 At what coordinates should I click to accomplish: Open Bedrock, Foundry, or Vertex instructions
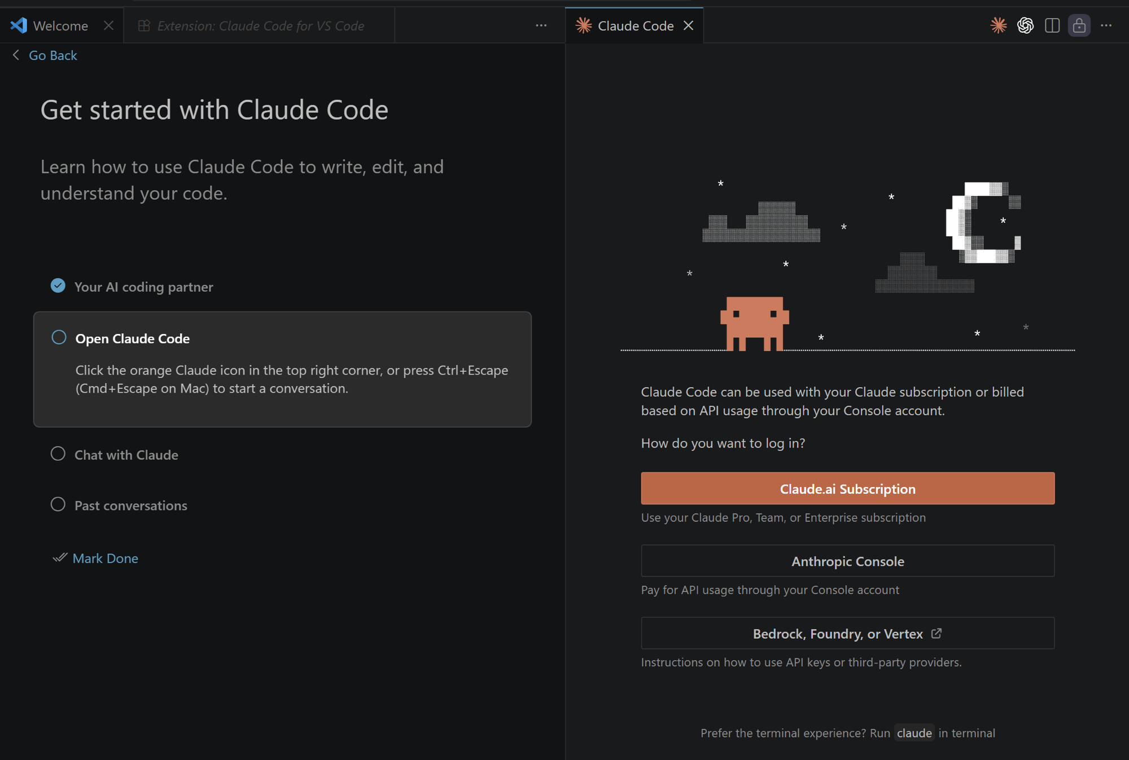click(847, 633)
